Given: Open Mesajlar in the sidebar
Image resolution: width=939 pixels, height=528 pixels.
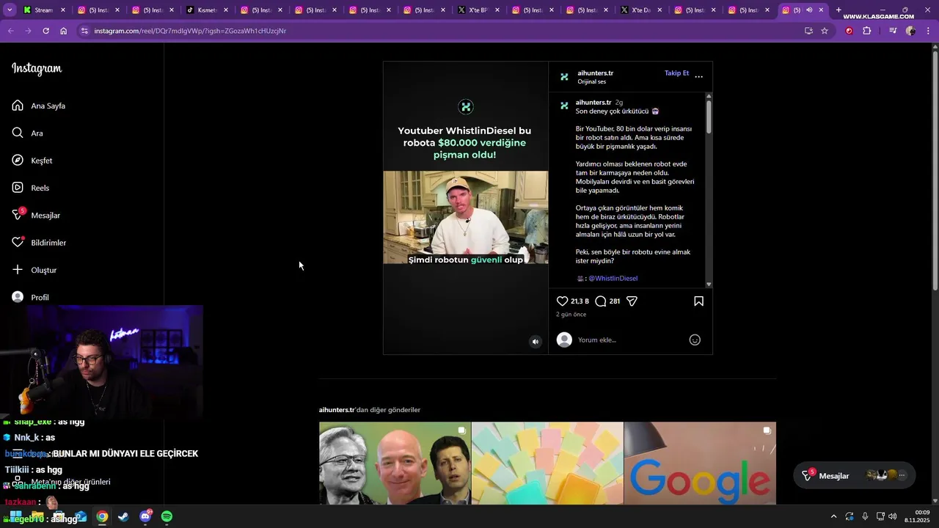Looking at the screenshot, I should coord(36,215).
